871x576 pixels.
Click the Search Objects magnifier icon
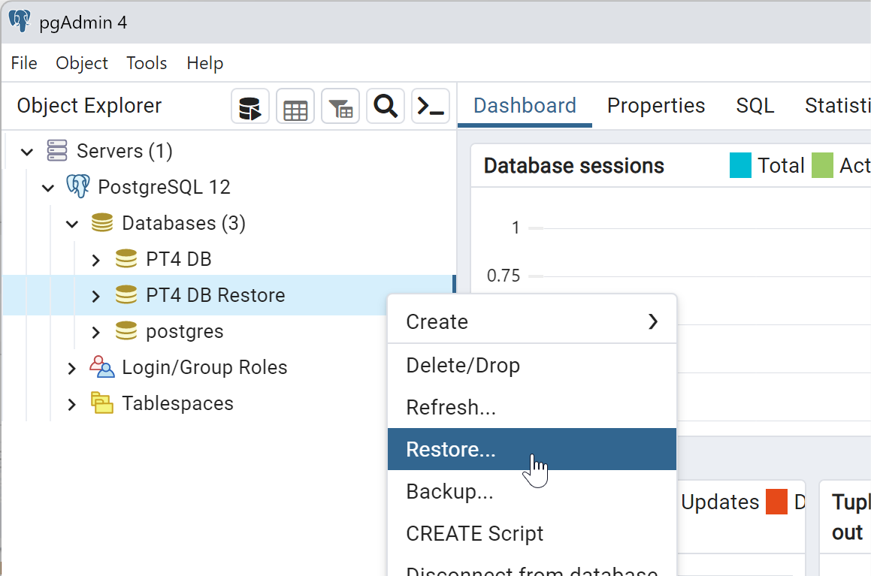(386, 106)
